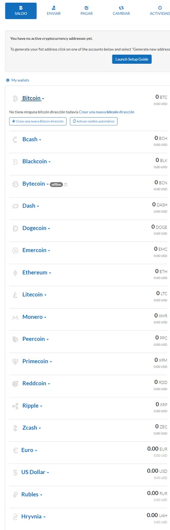Screen dimensions: 170x530
Task: Click the Zcash logo icon
Action: 15,428
